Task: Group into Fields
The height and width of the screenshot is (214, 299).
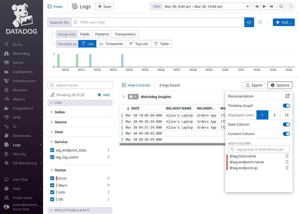Action: (85, 34)
